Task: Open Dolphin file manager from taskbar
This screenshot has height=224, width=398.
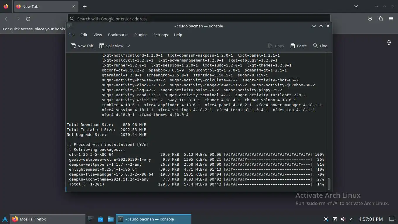Action: 111,219
